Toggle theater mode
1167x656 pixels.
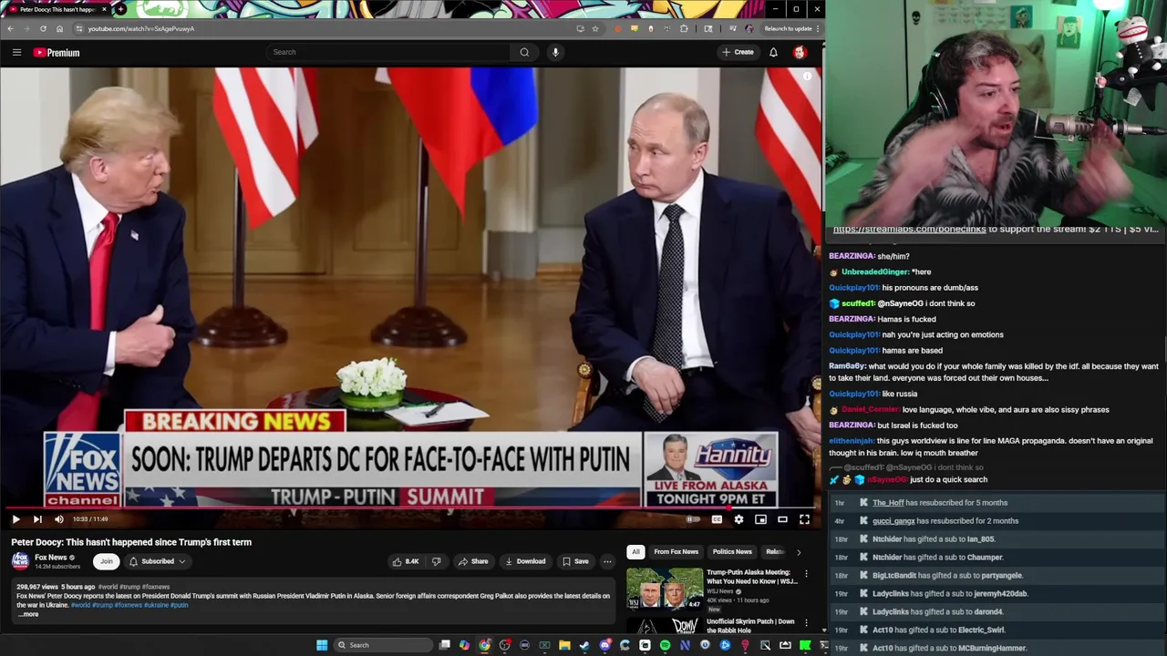782,519
